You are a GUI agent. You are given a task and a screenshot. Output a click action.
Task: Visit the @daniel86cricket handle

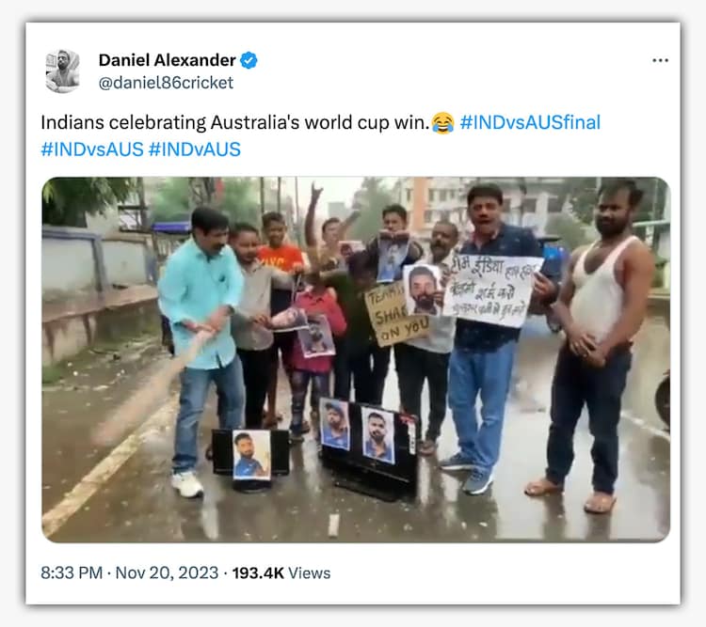(166, 83)
